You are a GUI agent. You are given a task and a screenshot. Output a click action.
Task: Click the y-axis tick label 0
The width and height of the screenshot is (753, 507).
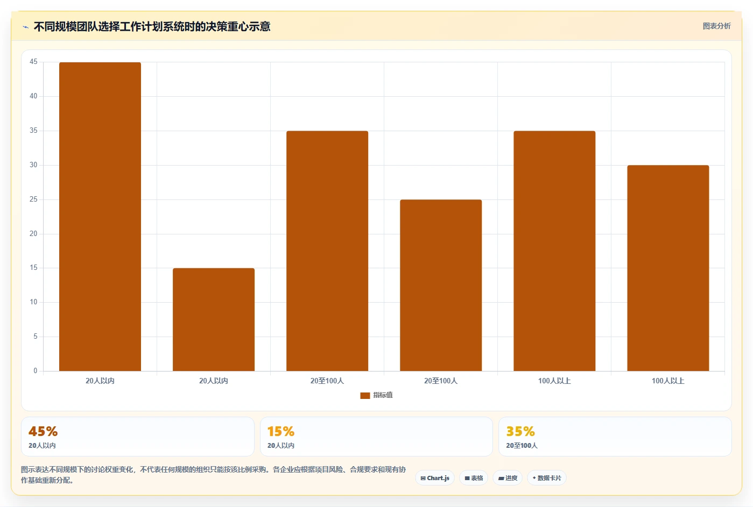[36, 371]
